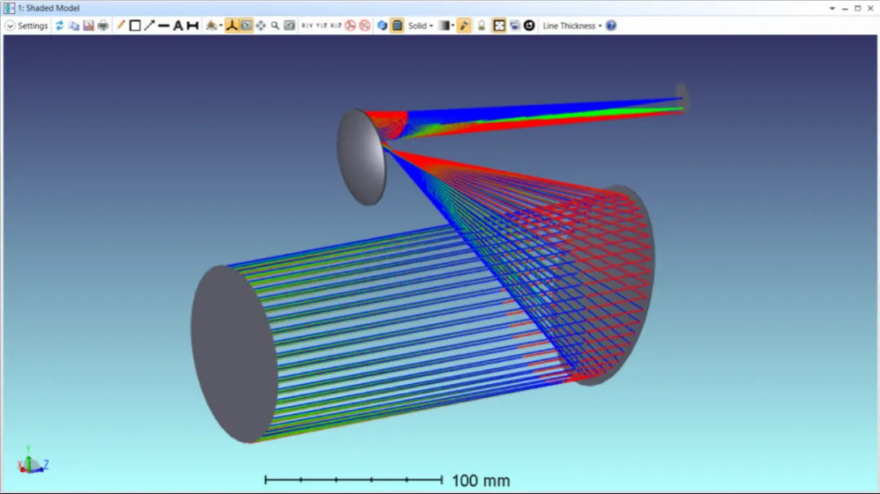Image resolution: width=880 pixels, height=494 pixels.
Task: Open the window options dropdown arrow in title bar
Action: [832, 8]
